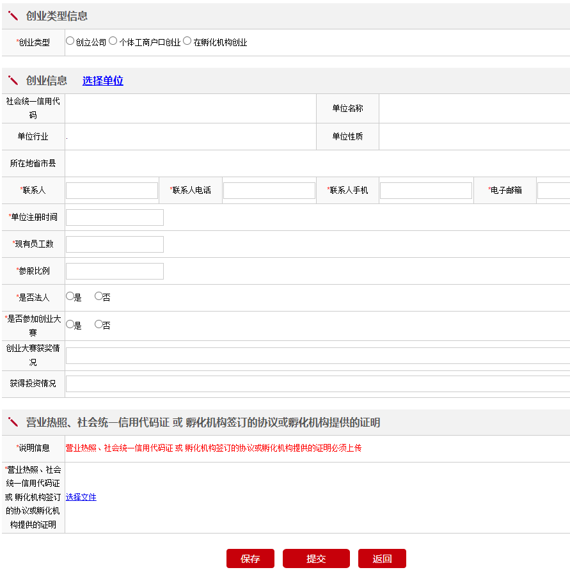Focus the 联系人 input field
This screenshot has height=570, width=570.
click(x=112, y=191)
